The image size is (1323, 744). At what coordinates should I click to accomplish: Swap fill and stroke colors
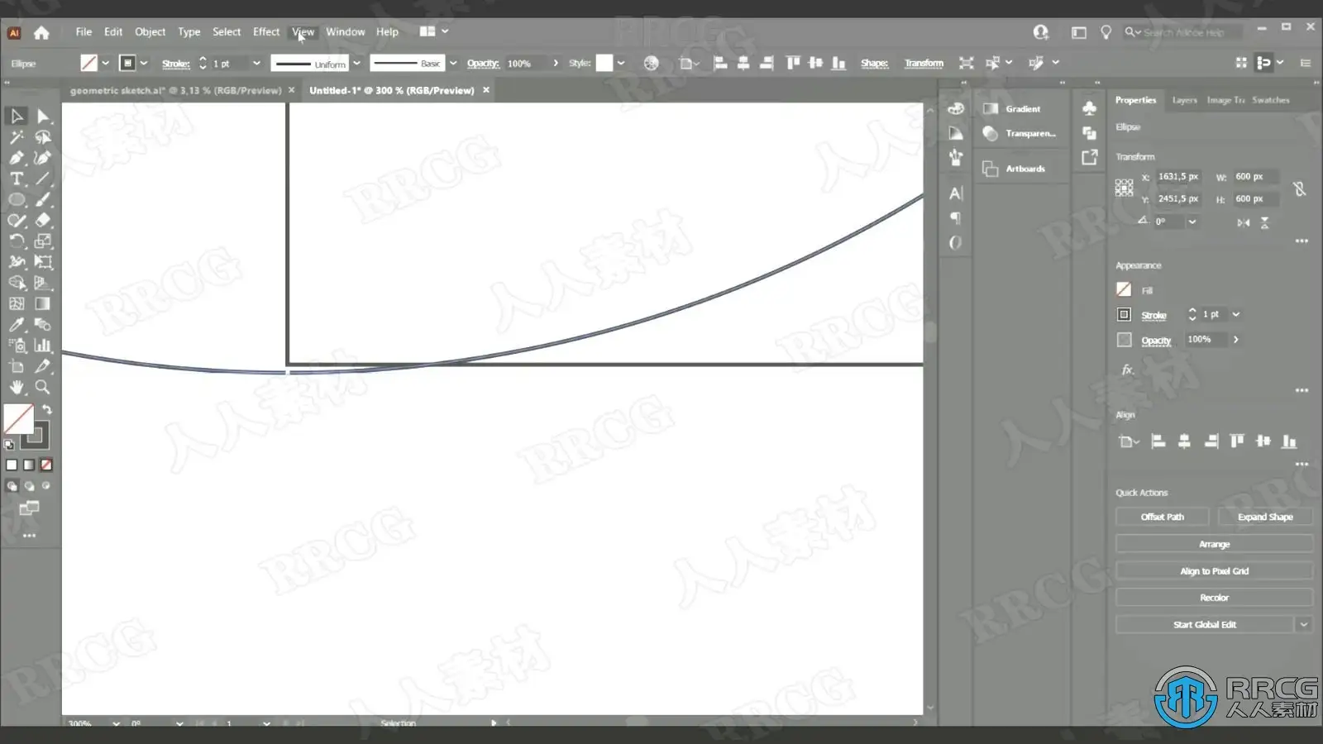pos(47,409)
